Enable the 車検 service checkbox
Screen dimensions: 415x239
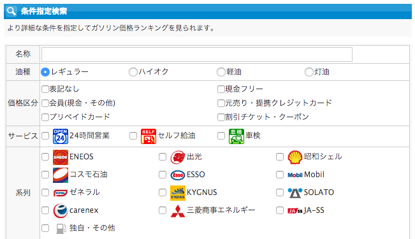(221, 136)
